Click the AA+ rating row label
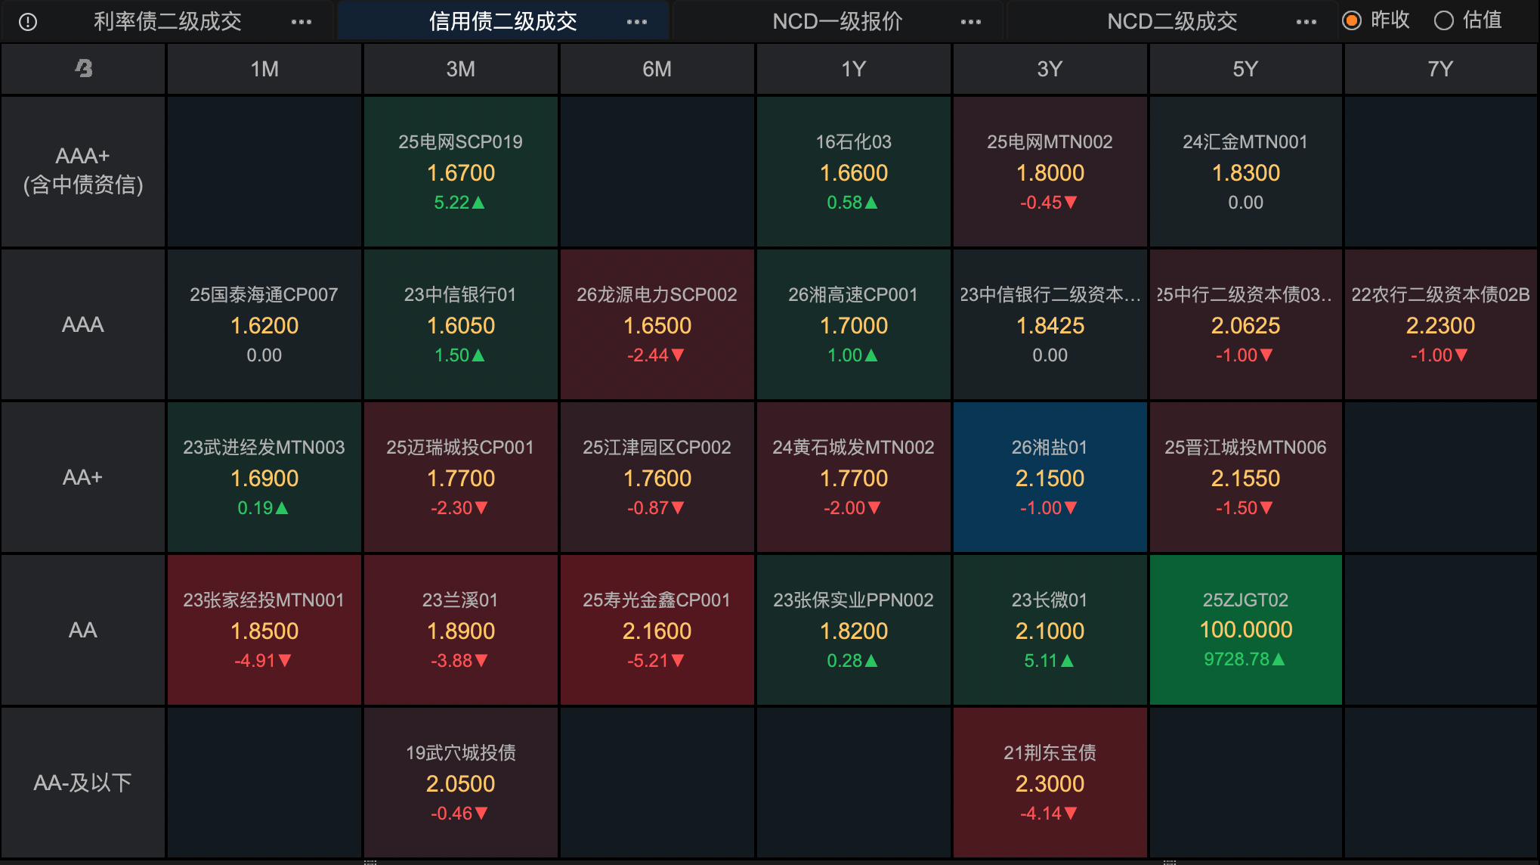Viewport: 1540px width, 865px height. [x=82, y=477]
